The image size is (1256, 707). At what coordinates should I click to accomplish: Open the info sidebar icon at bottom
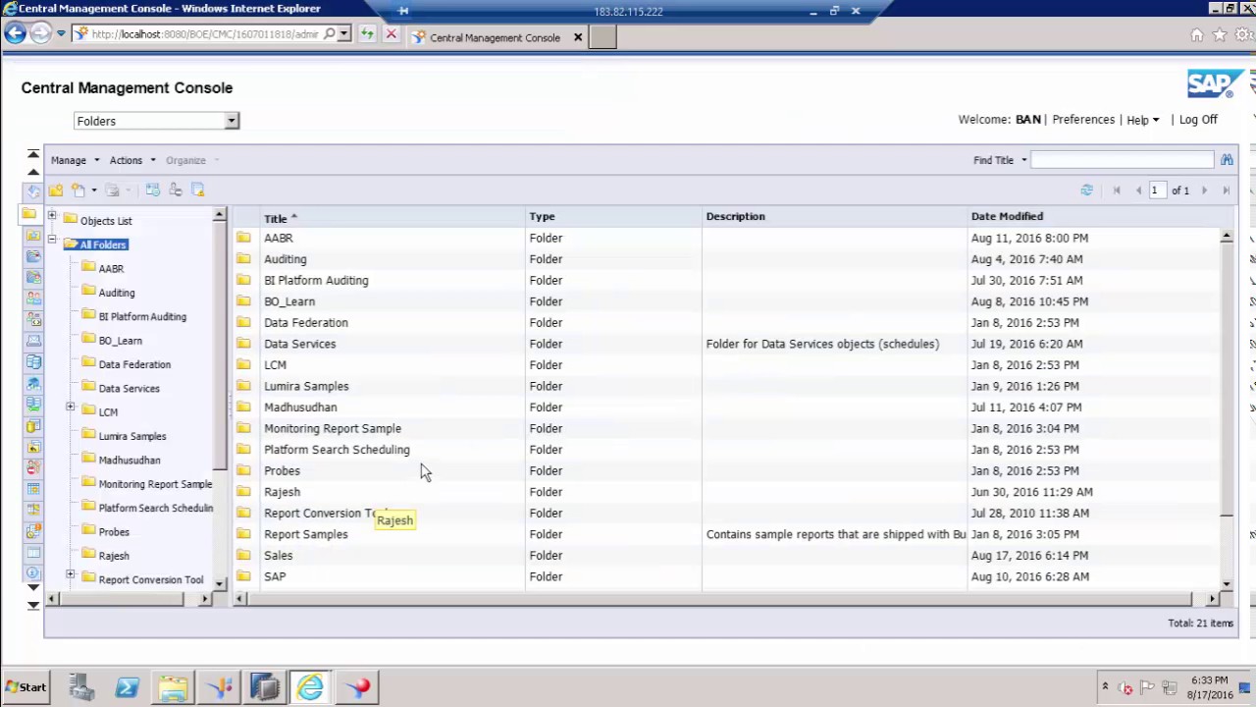tap(33, 573)
